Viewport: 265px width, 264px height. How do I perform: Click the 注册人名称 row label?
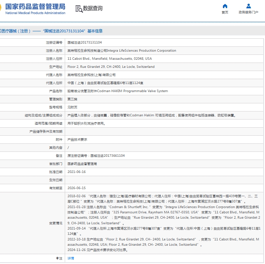(54, 51)
